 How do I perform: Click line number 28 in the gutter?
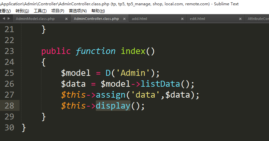point(9,106)
